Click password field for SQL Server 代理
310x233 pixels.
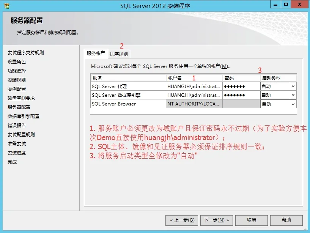(x=241, y=87)
